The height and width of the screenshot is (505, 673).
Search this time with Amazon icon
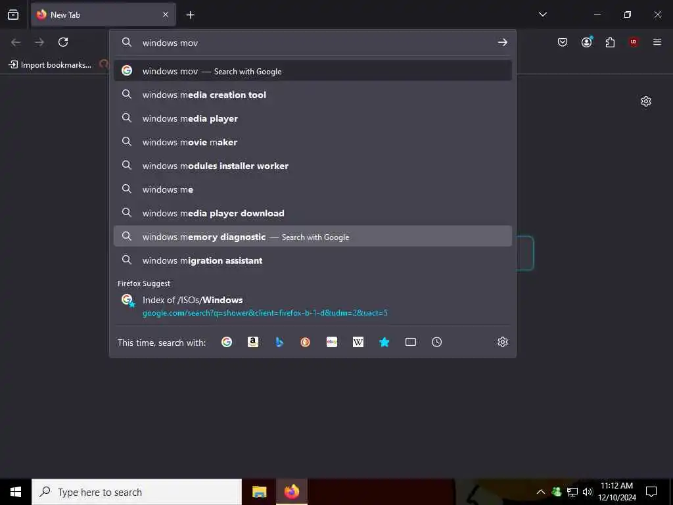tap(253, 342)
